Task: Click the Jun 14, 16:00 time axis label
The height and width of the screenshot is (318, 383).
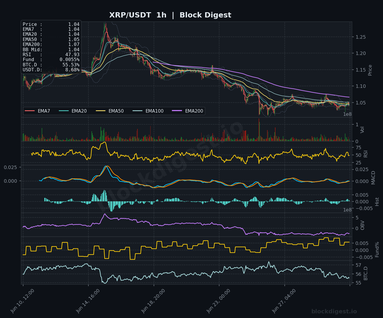Action: pos(88,301)
